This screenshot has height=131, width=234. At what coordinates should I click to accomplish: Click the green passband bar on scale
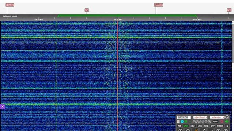coord(128,15)
